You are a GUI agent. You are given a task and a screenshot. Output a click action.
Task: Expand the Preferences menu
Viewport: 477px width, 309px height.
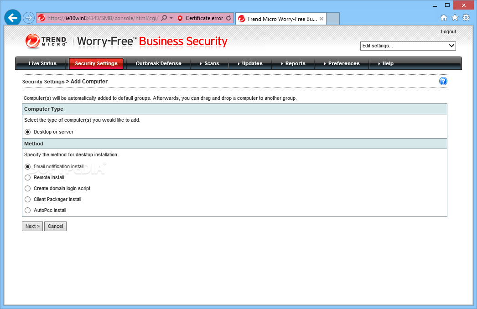[x=342, y=63]
